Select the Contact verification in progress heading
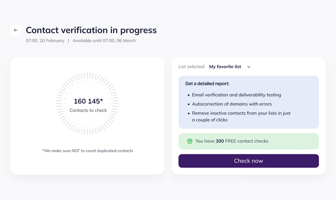 tap(91, 30)
